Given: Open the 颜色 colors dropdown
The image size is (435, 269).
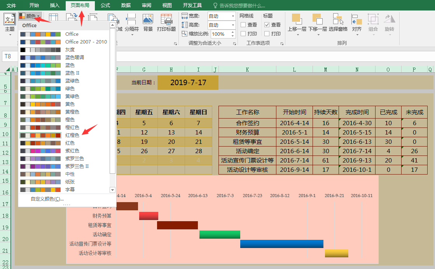Looking at the screenshot, I should pyautogui.click(x=30, y=16).
